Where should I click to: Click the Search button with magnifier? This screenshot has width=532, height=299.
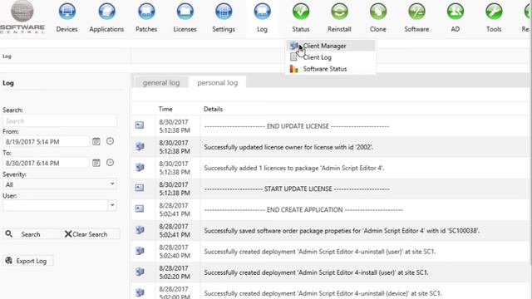(32, 234)
